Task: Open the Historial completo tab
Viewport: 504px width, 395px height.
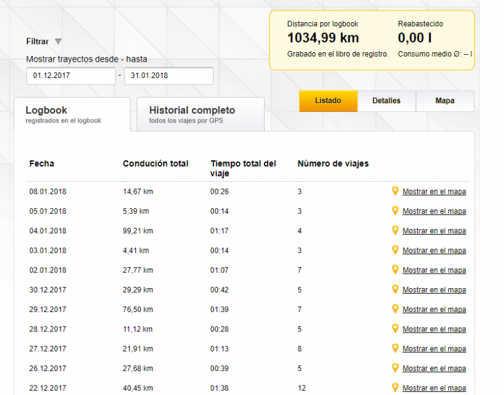Action: point(200,114)
